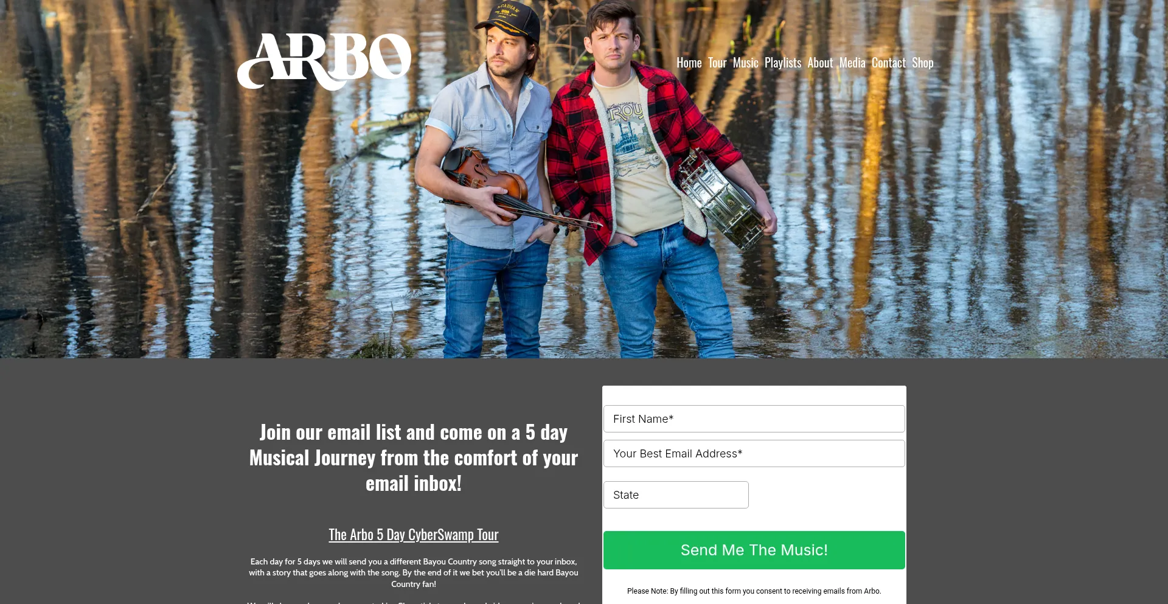Navigate to the Contact page
This screenshot has height=604, width=1168.
(x=888, y=63)
